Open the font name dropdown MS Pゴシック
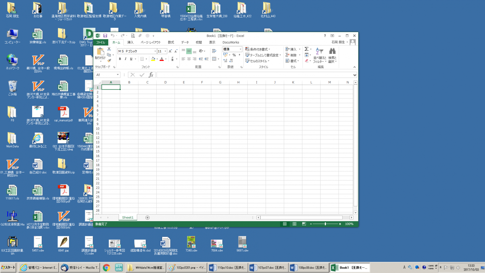Screen dimensions: 485x273 [x=155, y=51]
